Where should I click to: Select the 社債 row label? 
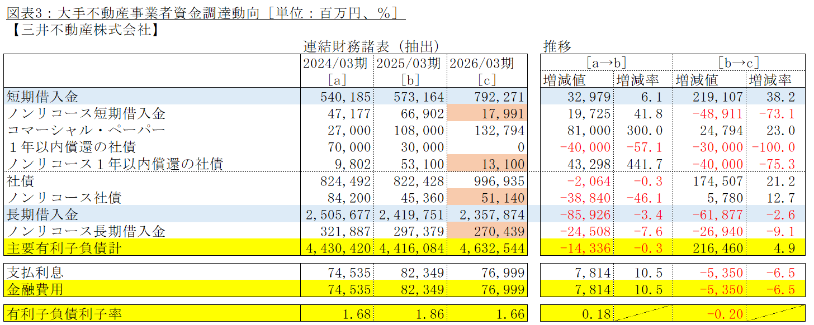pyautogui.click(x=21, y=181)
